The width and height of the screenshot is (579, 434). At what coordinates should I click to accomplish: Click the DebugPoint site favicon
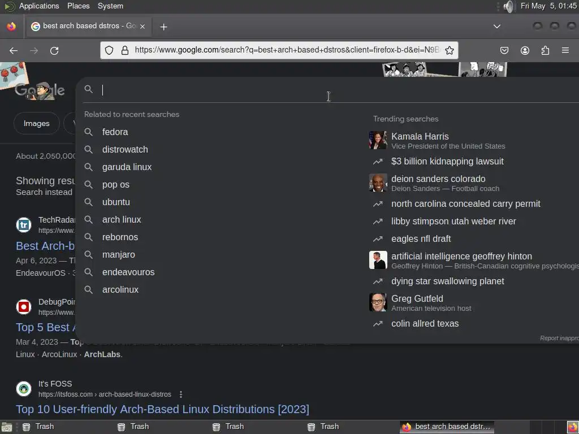pos(24,307)
